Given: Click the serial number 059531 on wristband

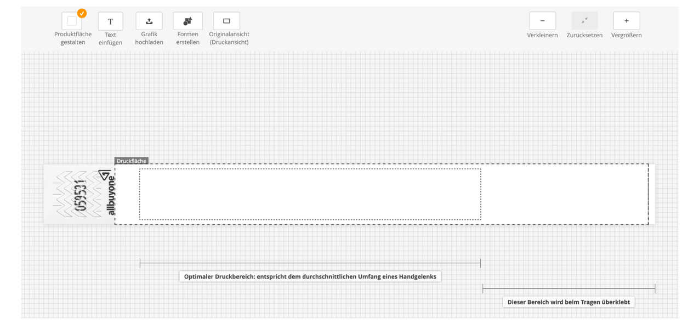Looking at the screenshot, I should click(81, 194).
